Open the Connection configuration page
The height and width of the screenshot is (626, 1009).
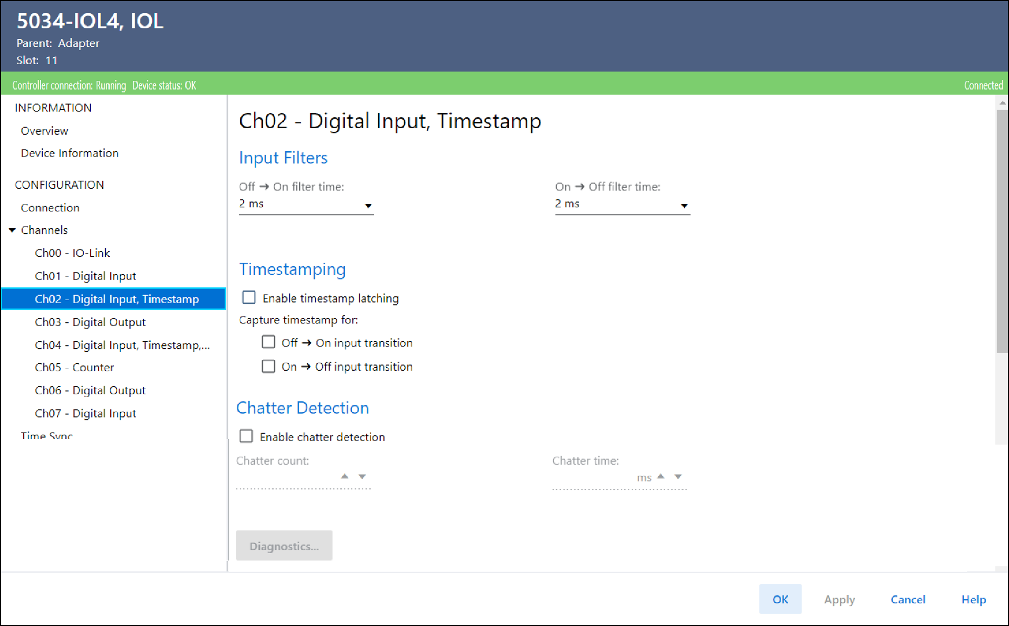point(50,208)
